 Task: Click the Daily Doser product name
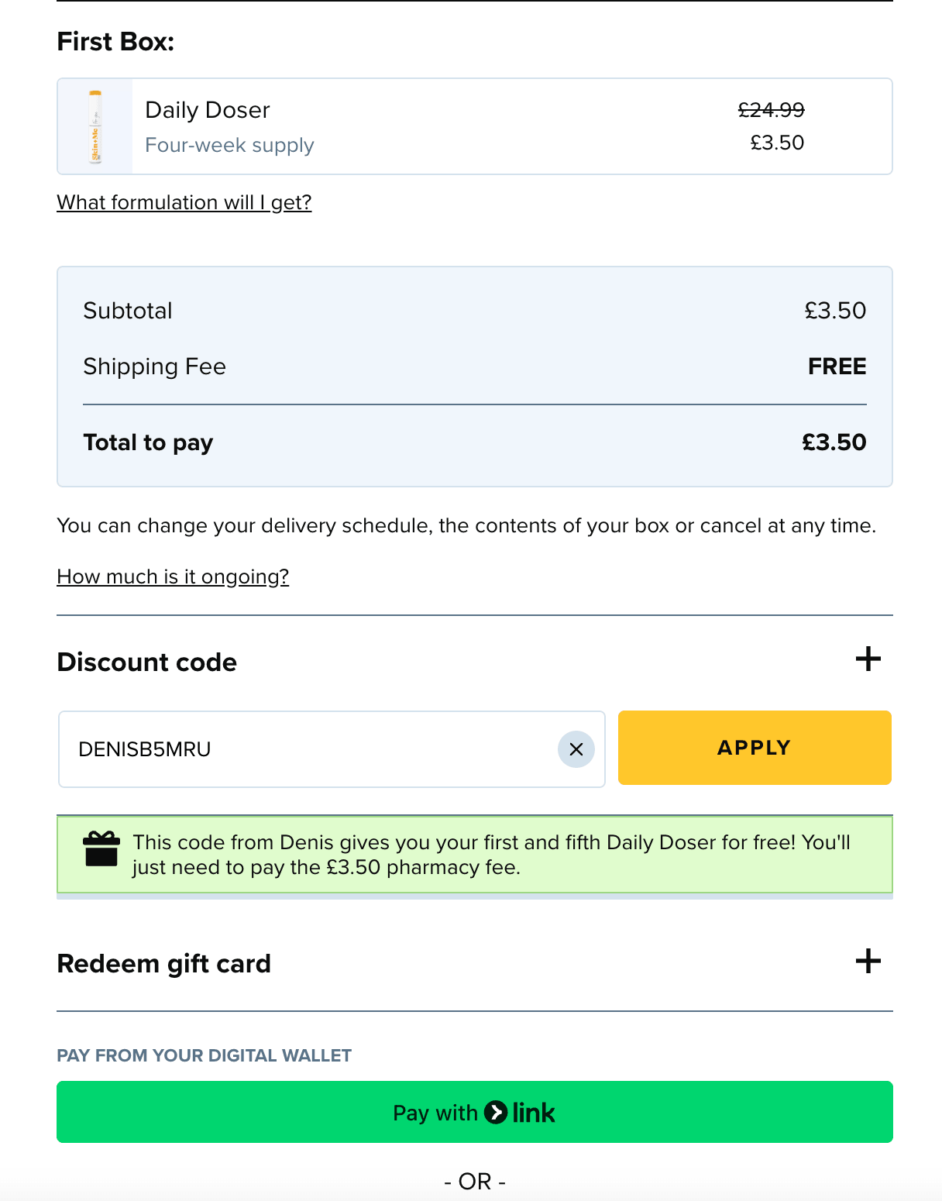tap(208, 110)
